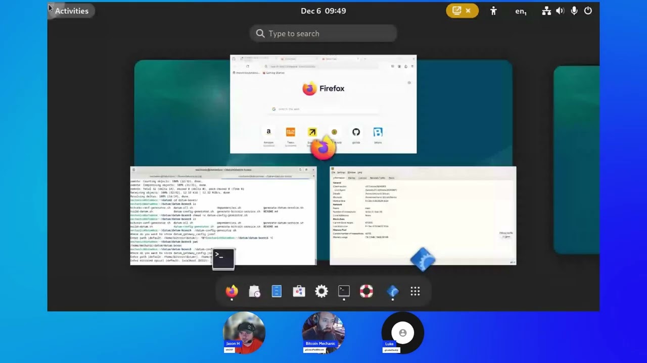Select the Bitcoin node window thumbnail
The image size is (647, 363).
coord(423,215)
